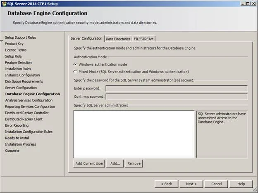Click the Confirm password field

click(x=177, y=96)
